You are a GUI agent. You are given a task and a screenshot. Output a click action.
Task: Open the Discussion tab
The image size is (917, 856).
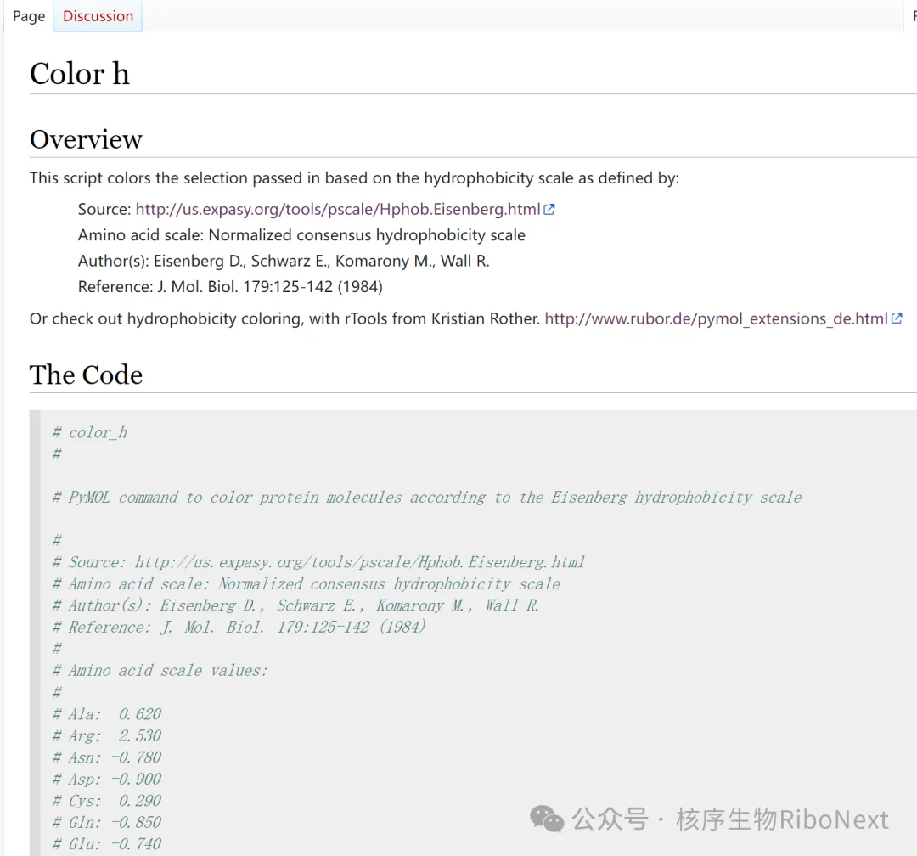click(x=98, y=16)
